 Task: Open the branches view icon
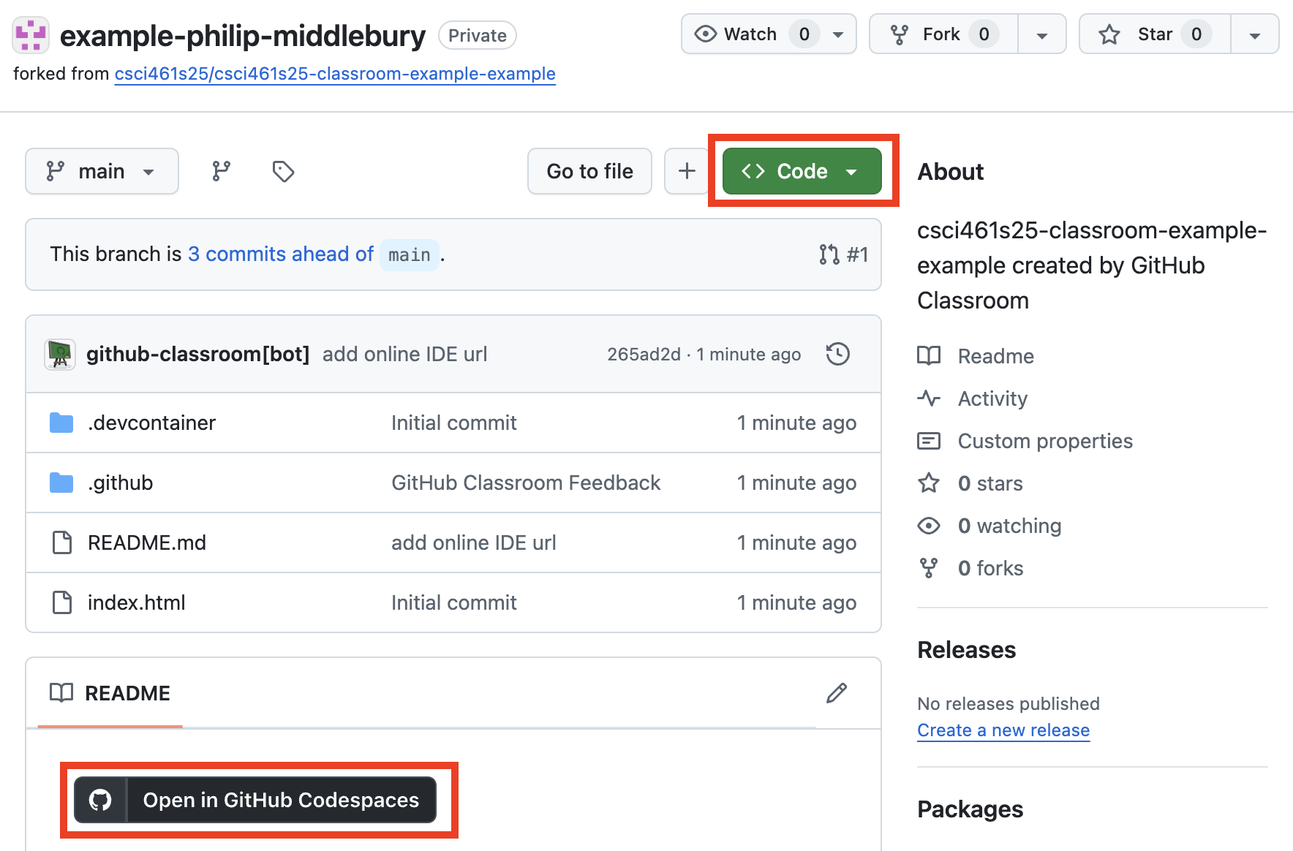[221, 171]
